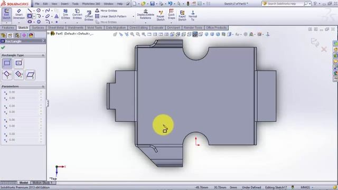Open the Insert menu

tap(64, 4)
